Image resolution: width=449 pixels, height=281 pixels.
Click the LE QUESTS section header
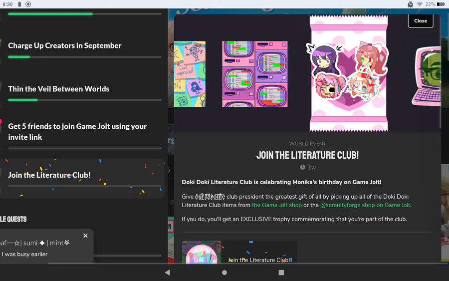[13, 220]
